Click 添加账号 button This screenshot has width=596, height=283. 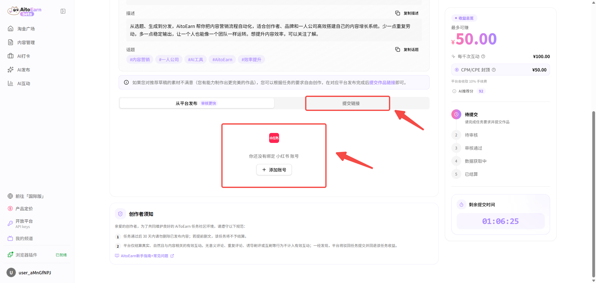tap(274, 170)
